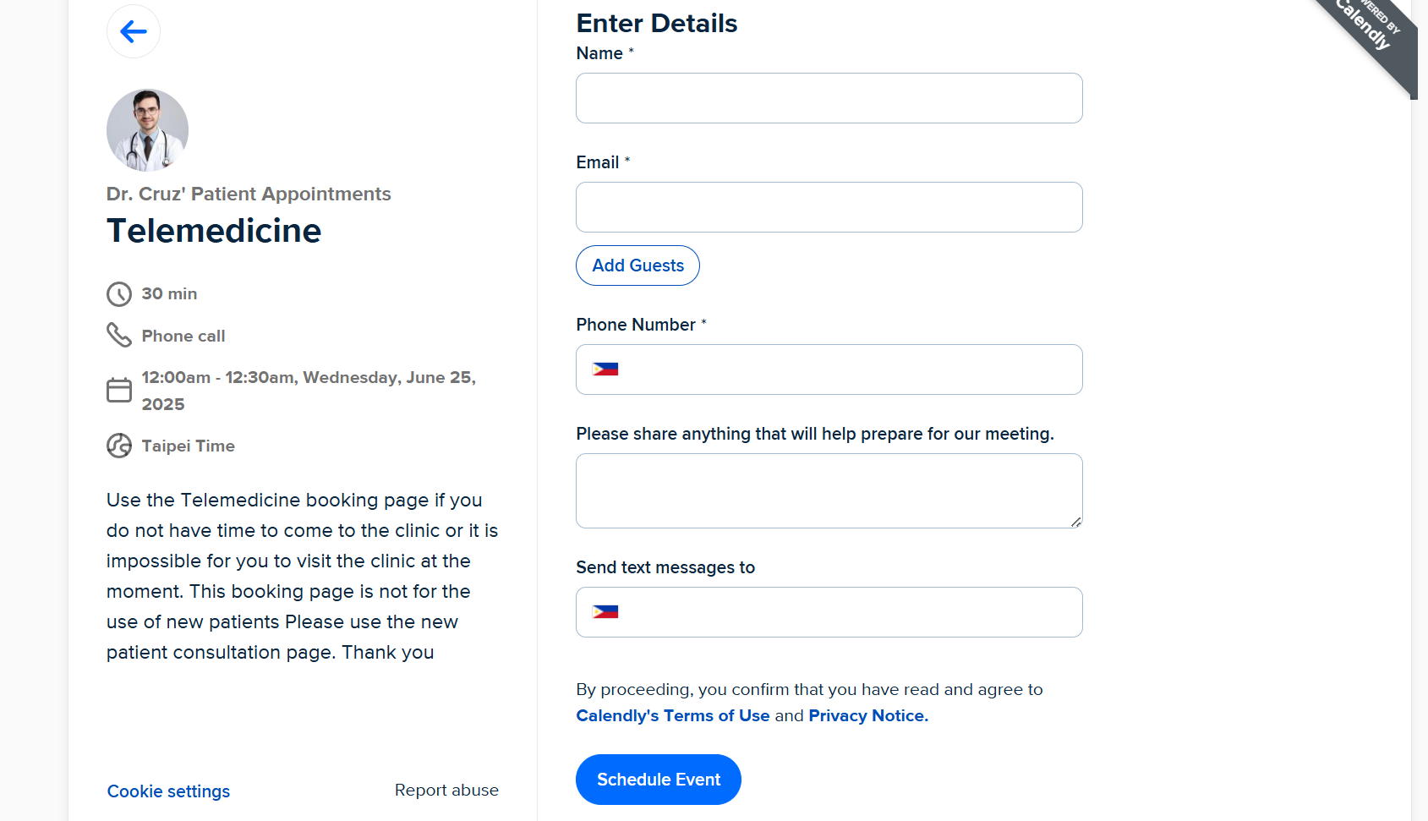The height and width of the screenshot is (821, 1428).
Task: Click Dr. Cruz's profile photo
Action: (x=147, y=130)
